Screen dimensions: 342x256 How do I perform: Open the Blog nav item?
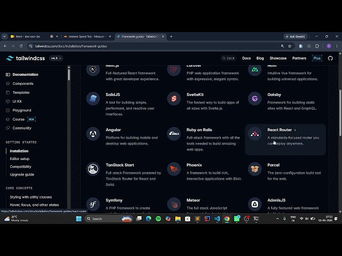(x=260, y=58)
